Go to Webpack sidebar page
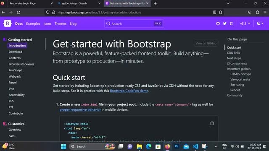 (x=15, y=76)
